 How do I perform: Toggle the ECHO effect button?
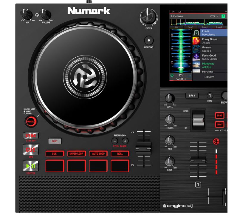219,116
